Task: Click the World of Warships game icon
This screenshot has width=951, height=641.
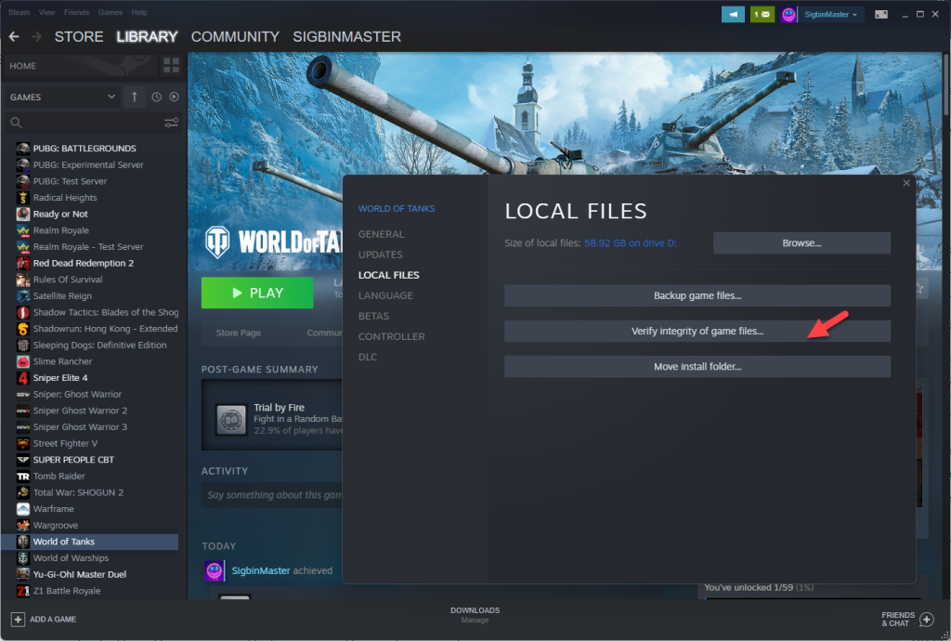Action: 23,558
